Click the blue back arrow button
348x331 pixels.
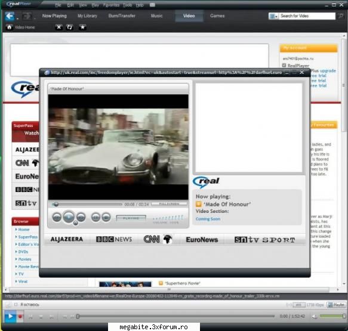[x=10, y=16]
